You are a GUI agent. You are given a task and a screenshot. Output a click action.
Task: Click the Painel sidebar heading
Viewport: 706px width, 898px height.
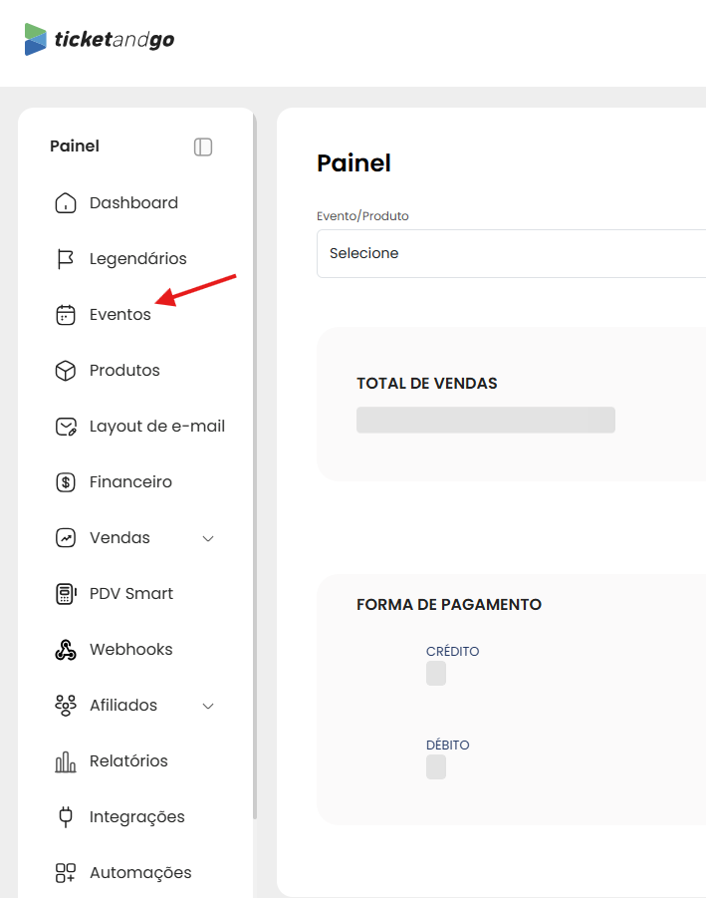tap(75, 147)
